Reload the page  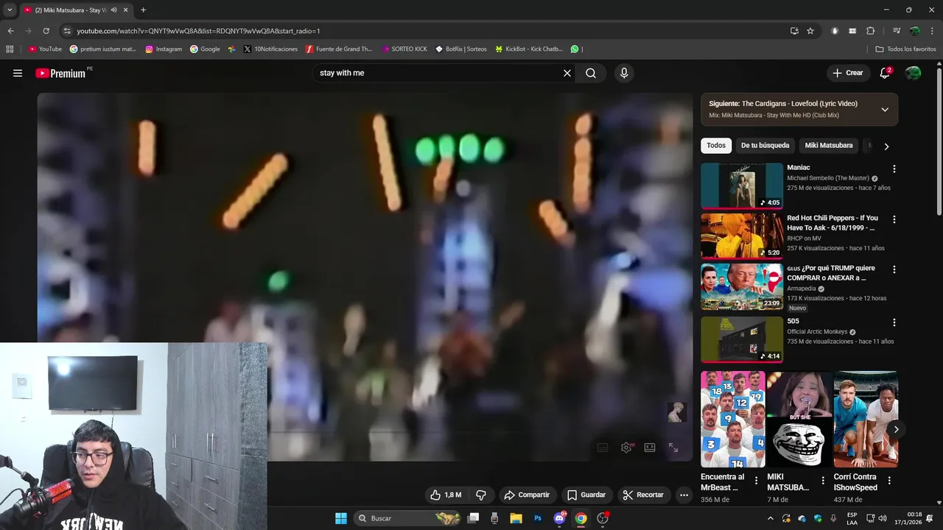point(46,31)
